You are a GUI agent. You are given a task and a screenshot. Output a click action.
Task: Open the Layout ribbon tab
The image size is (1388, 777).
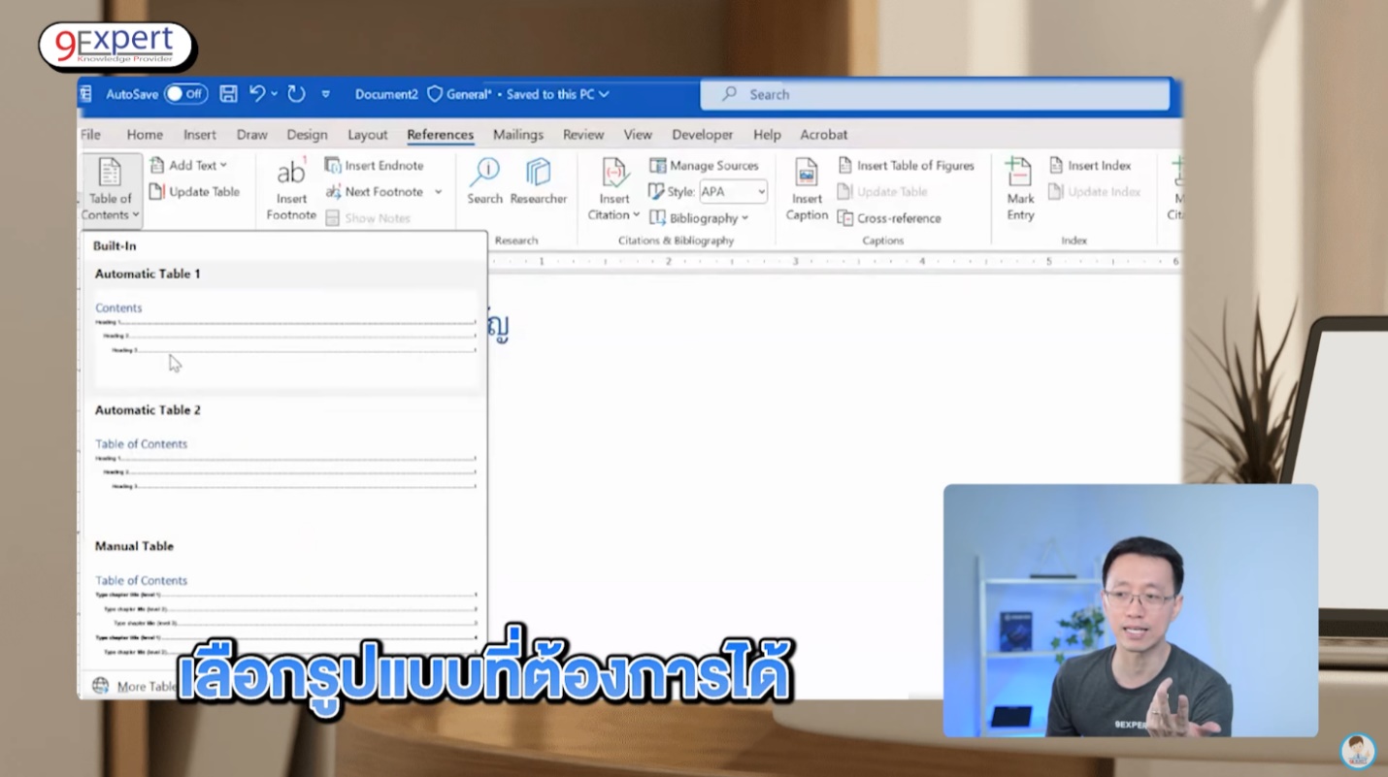tap(367, 135)
